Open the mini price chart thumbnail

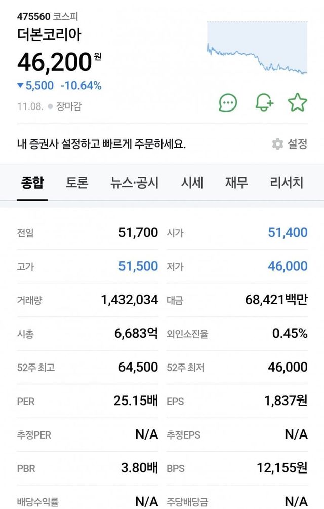257,48
